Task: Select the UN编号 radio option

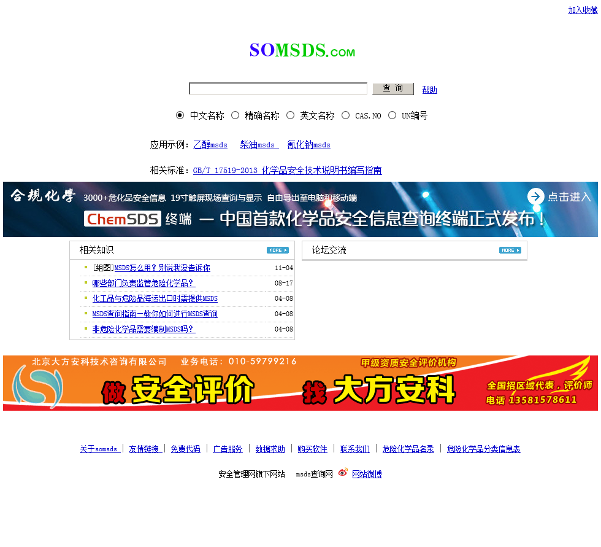Action: 392,115
